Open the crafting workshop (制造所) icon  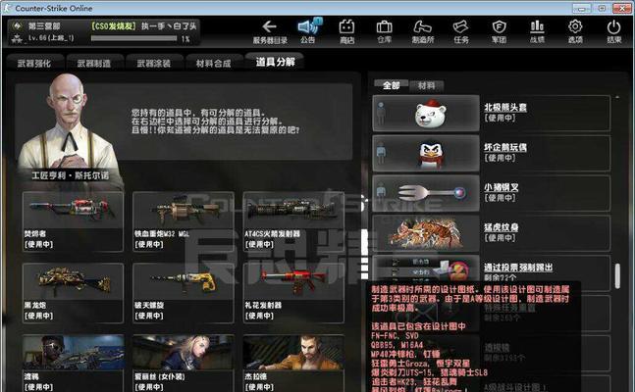click(x=422, y=31)
